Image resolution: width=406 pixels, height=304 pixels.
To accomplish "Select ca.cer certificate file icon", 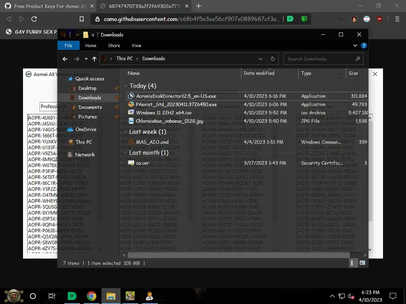I will (x=131, y=163).
